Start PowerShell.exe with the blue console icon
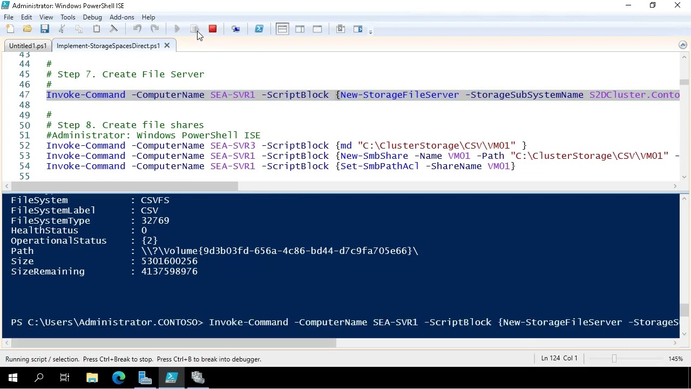Viewport: 691px width, 389px height. [259, 29]
